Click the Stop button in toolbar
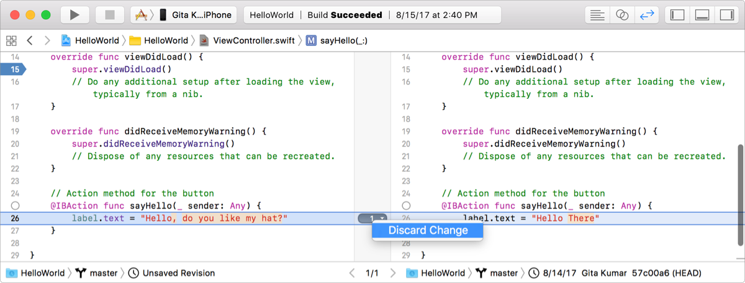745x283 pixels. coord(110,15)
